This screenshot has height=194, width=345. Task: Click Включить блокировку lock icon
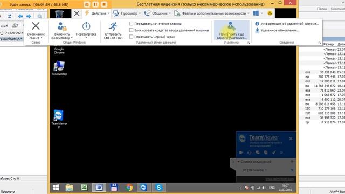point(62,26)
